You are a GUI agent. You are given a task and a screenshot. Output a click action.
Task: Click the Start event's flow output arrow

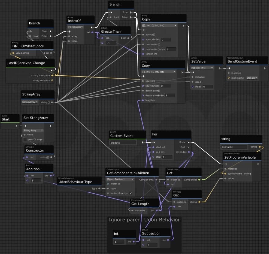(17, 126)
